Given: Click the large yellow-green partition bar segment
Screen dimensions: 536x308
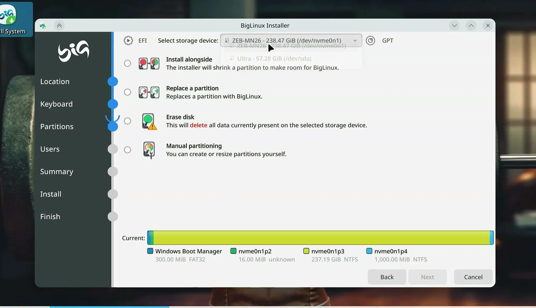Looking at the screenshot, I should 322,238.
